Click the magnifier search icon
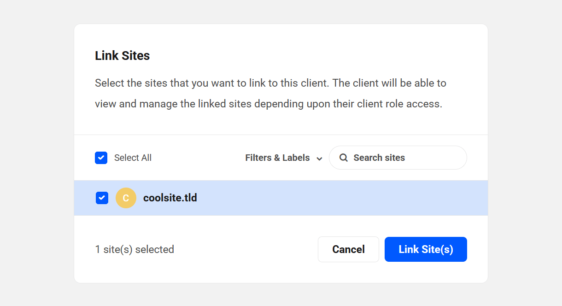Screen dimensions: 562x306 [343, 158]
